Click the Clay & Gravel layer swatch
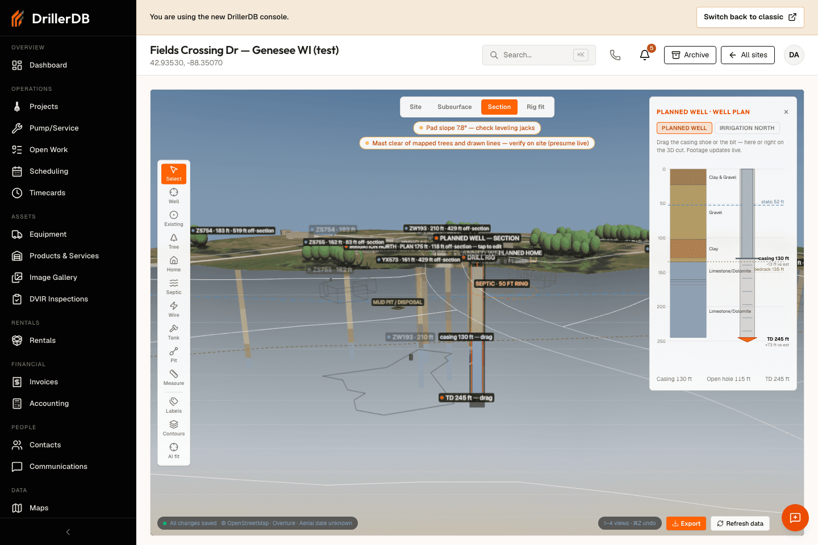Image resolution: width=818 pixels, height=545 pixels. 688,177
